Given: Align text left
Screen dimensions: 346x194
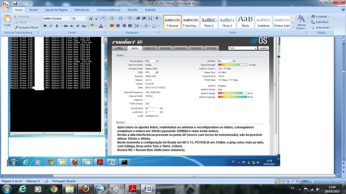Looking at the screenshot, I should click(x=112, y=26).
